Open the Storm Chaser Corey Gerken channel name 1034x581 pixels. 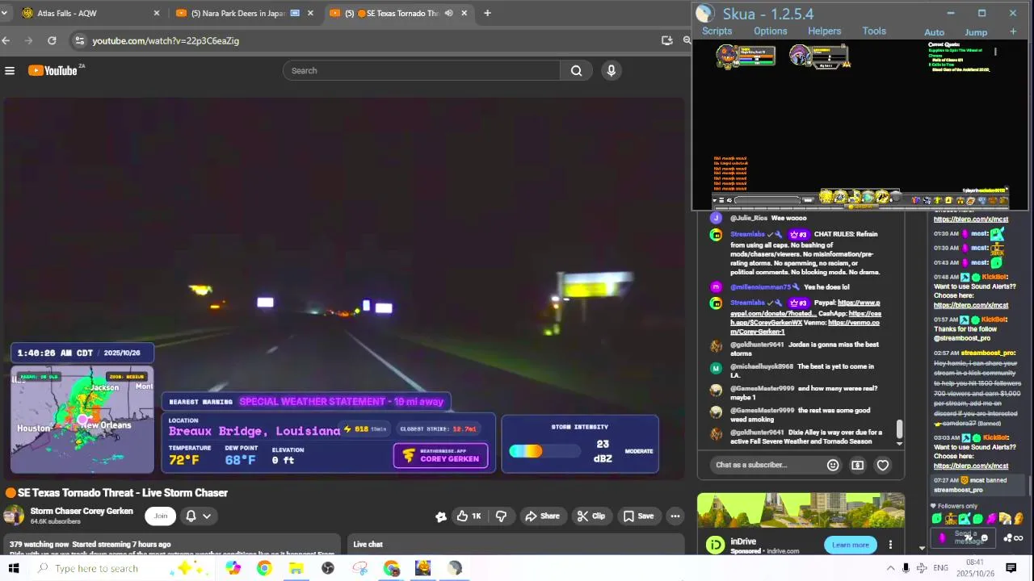point(81,511)
